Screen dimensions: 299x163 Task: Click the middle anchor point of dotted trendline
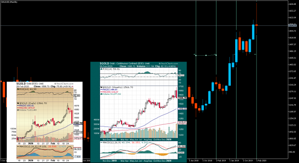pos(206,55)
